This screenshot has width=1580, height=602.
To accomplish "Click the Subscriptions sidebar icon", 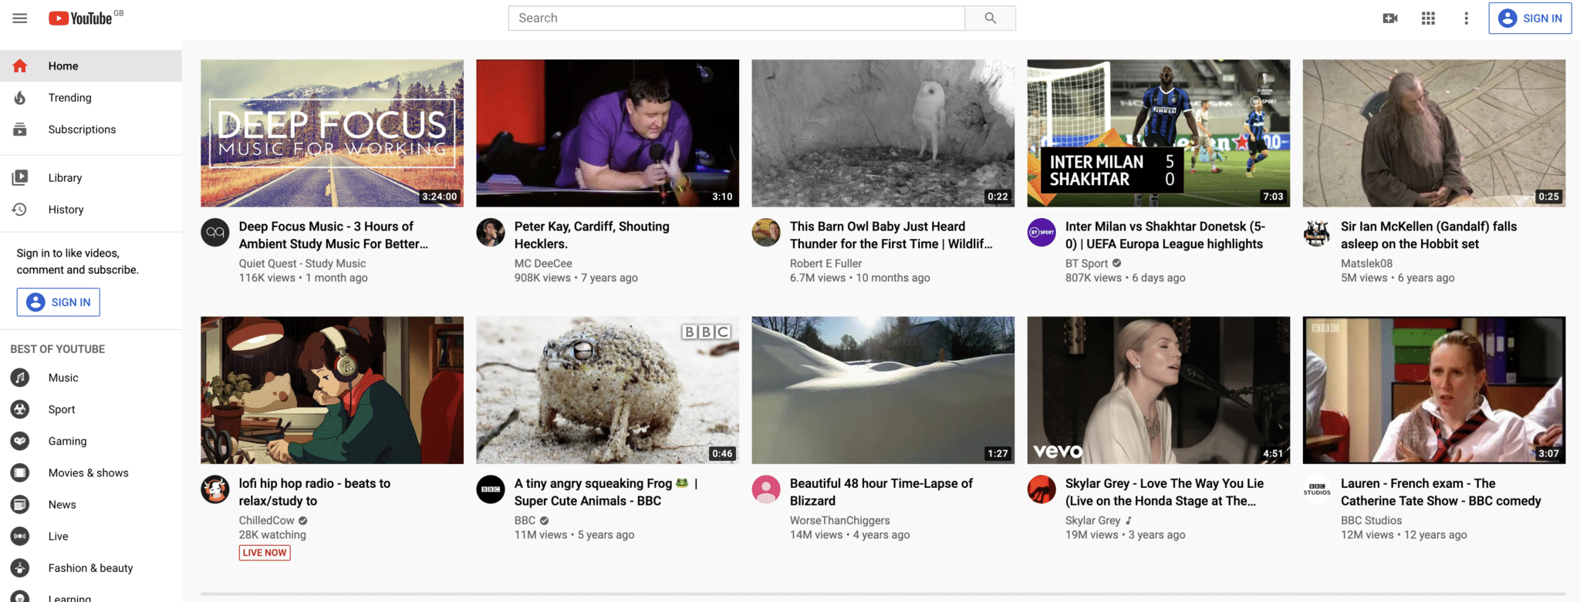I will coord(20,129).
